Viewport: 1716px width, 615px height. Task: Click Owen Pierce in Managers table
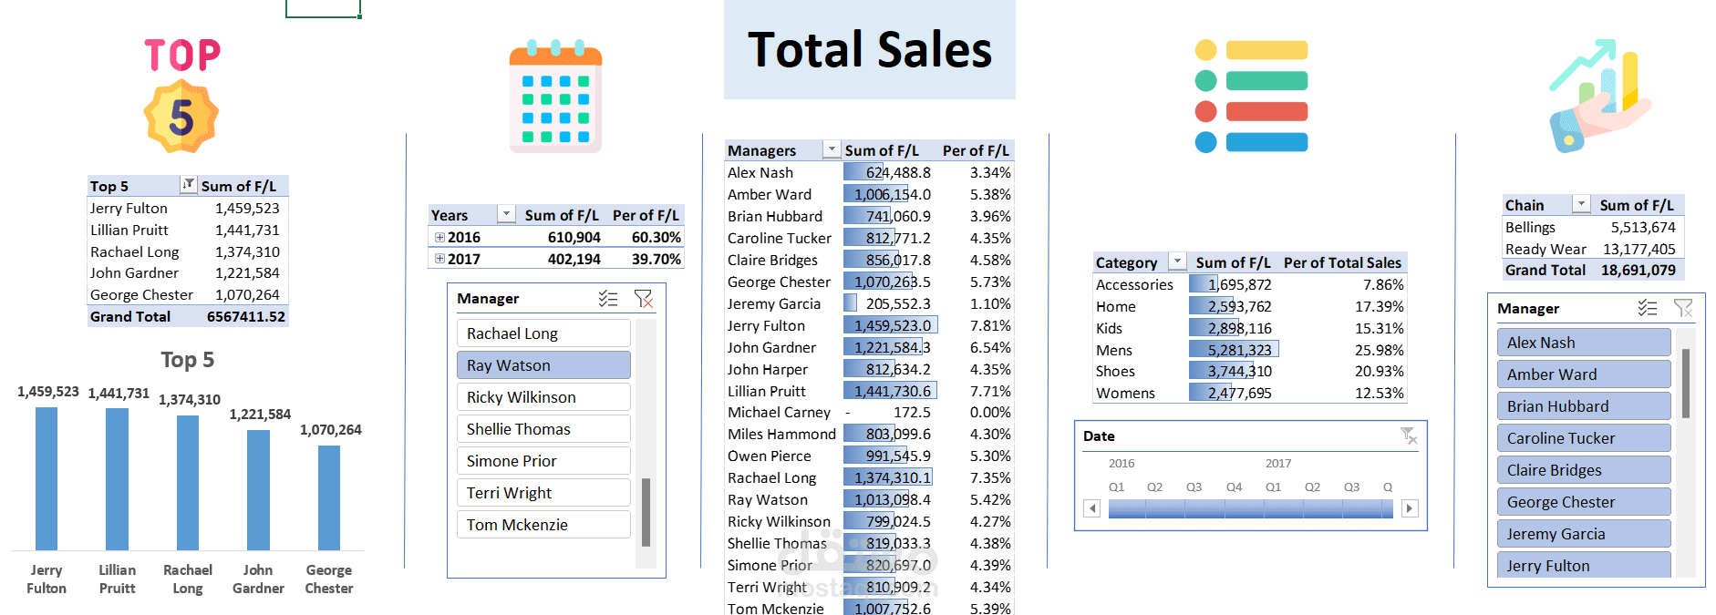(x=769, y=456)
